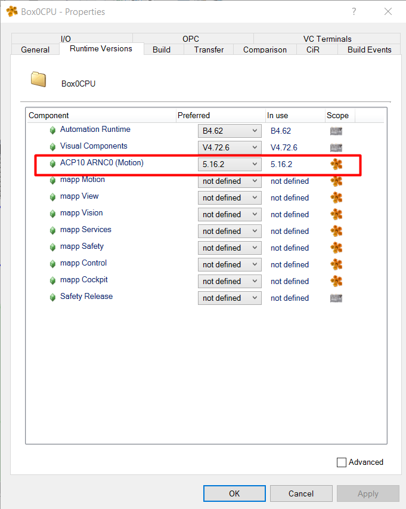Image resolution: width=406 pixels, height=509 pixels.
Task: Click the Scope column header
Action: (x=340, y=116)
